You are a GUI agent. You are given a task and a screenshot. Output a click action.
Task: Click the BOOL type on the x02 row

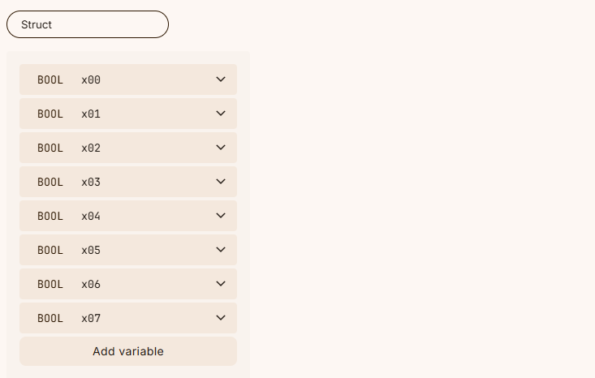point(50,148)
